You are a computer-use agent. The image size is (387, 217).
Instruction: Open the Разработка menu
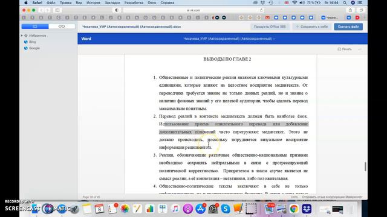(134, 2)
